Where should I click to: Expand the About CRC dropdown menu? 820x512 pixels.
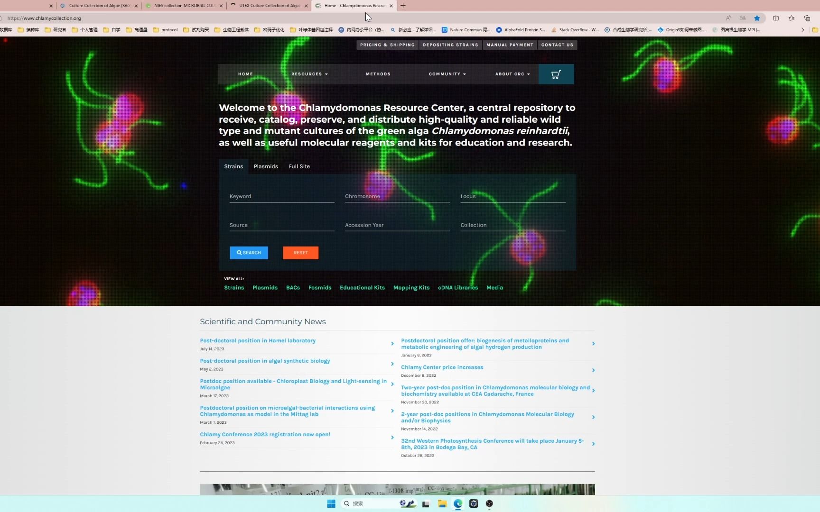coord(512,74)
